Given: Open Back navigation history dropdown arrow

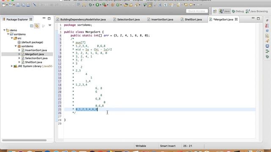Looking at the screenshot, I should point(194,5).
